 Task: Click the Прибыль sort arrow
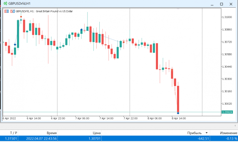click(x=206, y=133)
